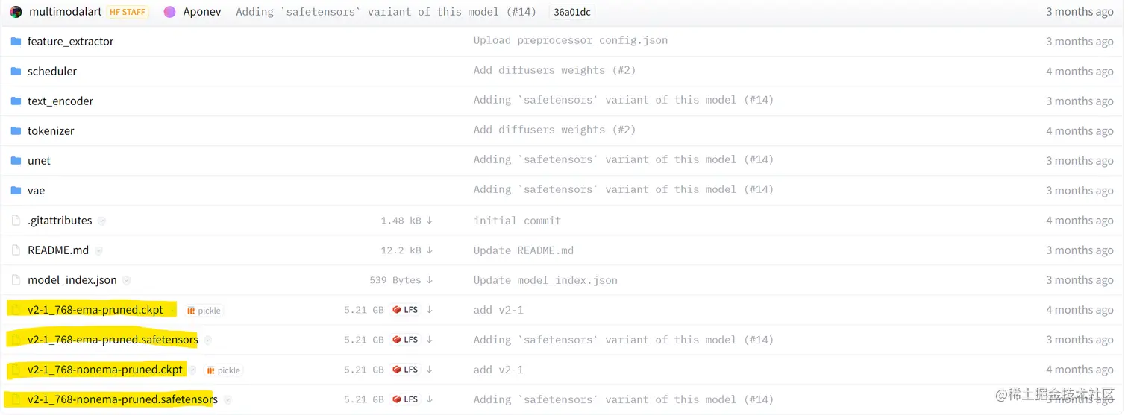Click the .gitattributes file icon
This screenshot has width=1128, height=415.
pos(16,221)
